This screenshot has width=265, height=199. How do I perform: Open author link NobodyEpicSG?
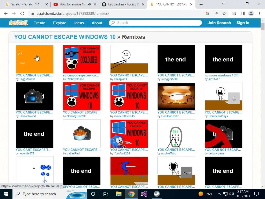point(76,116)
